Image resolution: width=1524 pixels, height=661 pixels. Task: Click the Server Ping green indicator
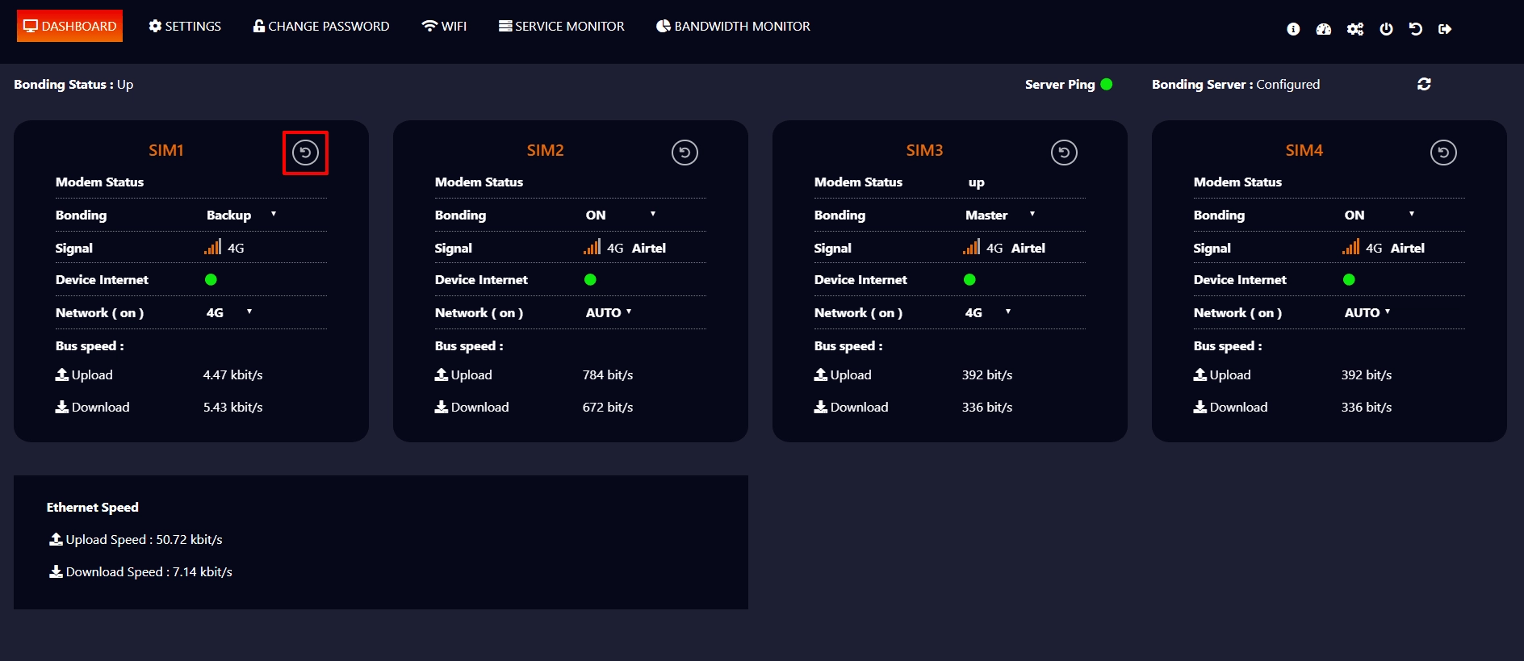[1107, 84]
